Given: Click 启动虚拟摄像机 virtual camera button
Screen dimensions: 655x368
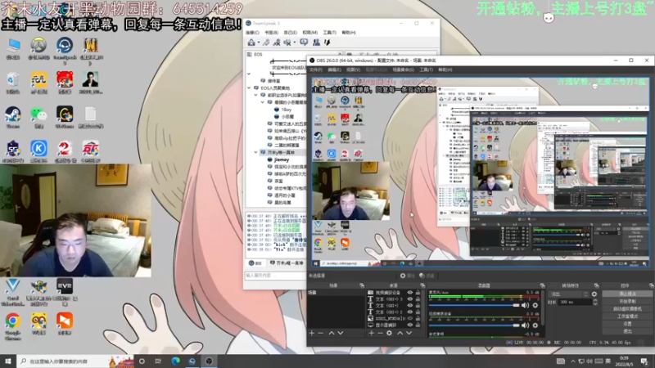Looking at the screenshot, I should [x=627, y=309].
